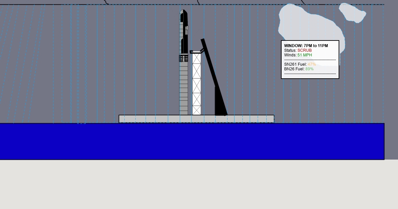Click the Status label in the info panel
398x209 pixels.
tap(290, 50)
